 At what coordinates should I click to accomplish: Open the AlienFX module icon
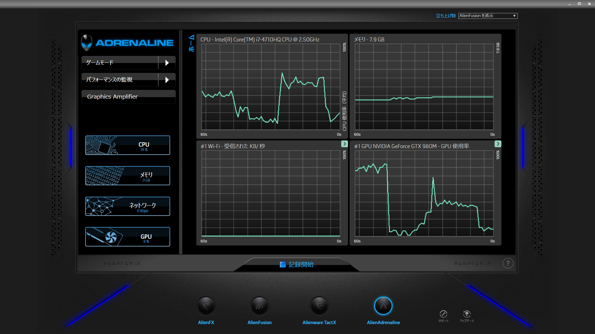206,306
